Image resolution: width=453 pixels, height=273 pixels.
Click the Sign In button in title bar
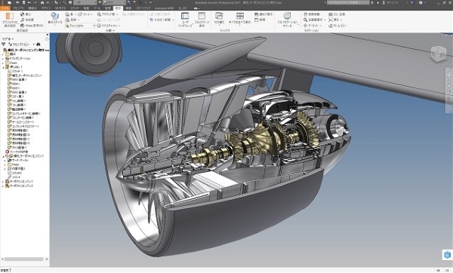(x=390, y=2)
